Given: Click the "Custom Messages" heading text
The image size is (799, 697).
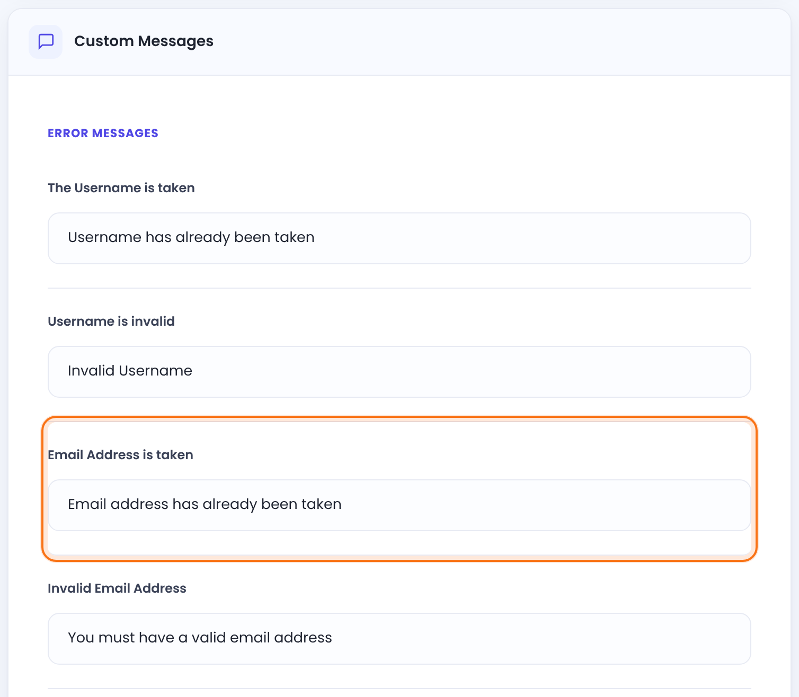Looking at the screenshot, I should (144, 41).
